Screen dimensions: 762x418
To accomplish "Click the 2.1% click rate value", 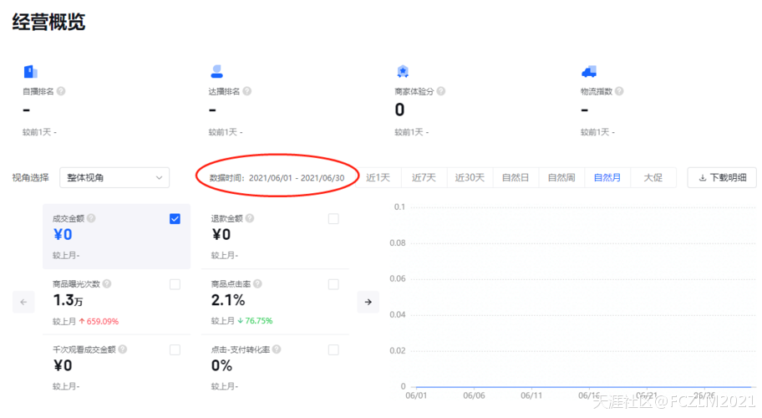I will [228, 300].
